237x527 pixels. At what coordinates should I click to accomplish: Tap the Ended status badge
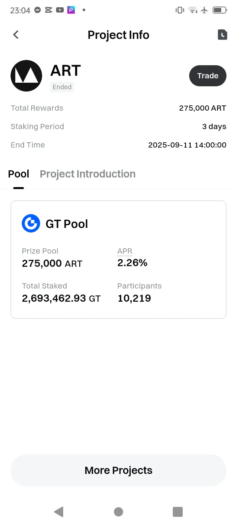pos(62,87)
